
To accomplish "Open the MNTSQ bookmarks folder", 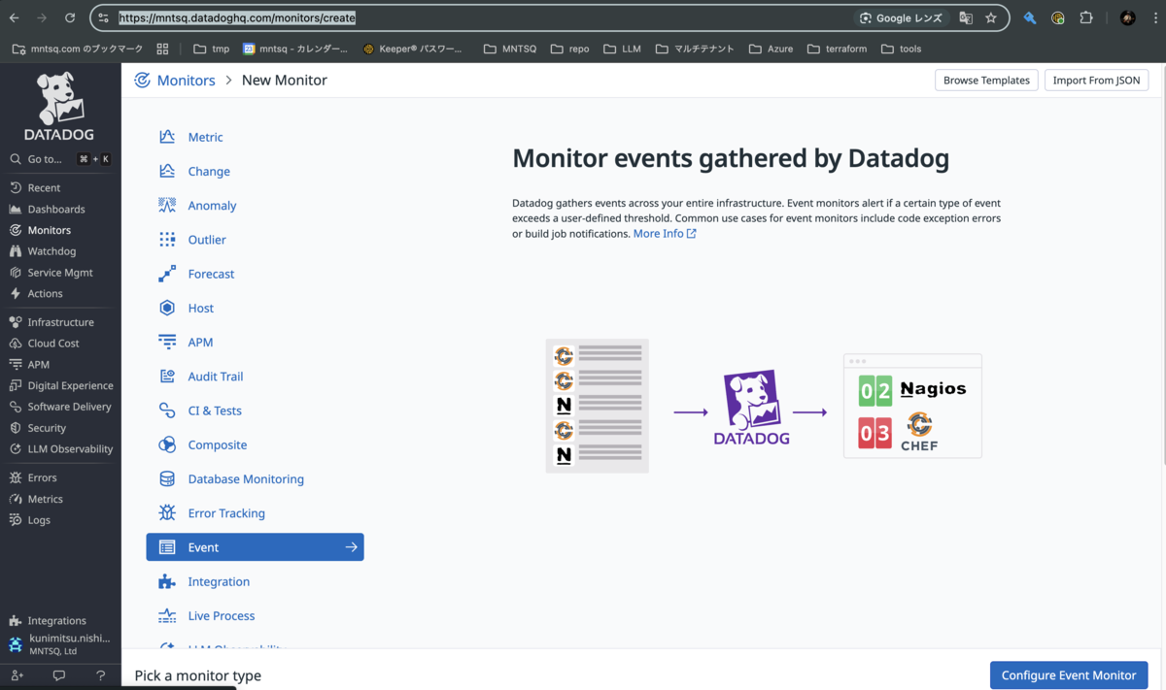I will tap(510, 49).
